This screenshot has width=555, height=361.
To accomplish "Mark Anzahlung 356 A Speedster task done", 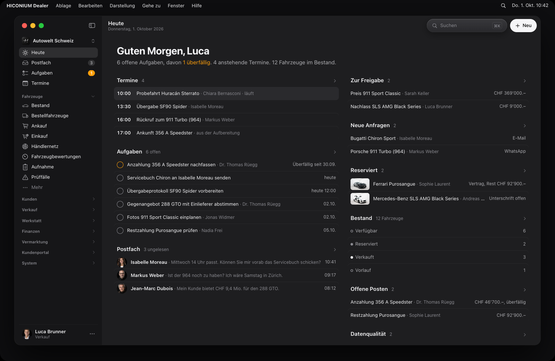I will [x=120, y=165].
